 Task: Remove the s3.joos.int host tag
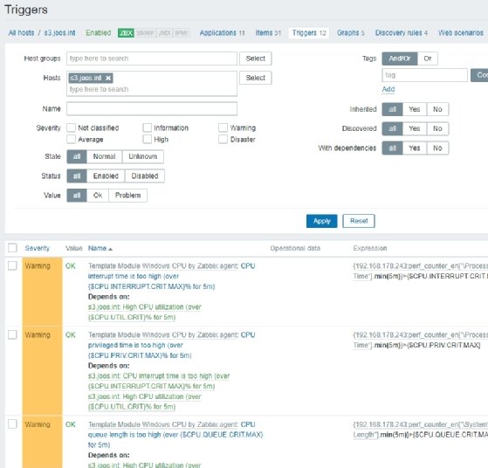[108, 78]
